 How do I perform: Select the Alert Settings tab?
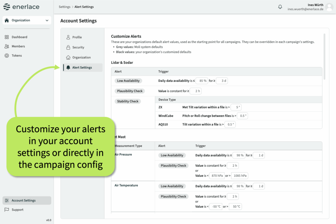coord(82,68)
